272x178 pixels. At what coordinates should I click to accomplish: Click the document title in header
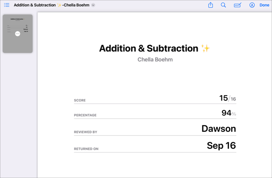[x=51, y=5]
